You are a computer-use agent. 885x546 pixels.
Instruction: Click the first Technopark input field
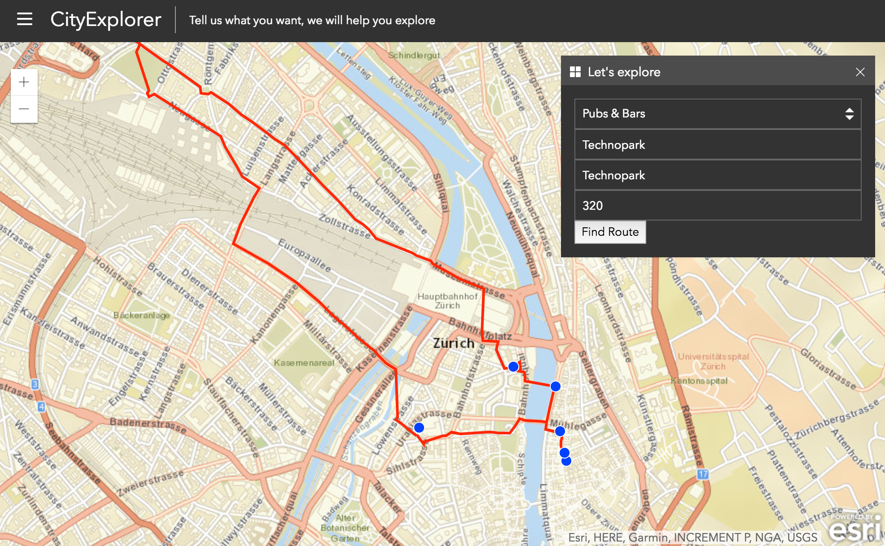[x=717, y=145]
